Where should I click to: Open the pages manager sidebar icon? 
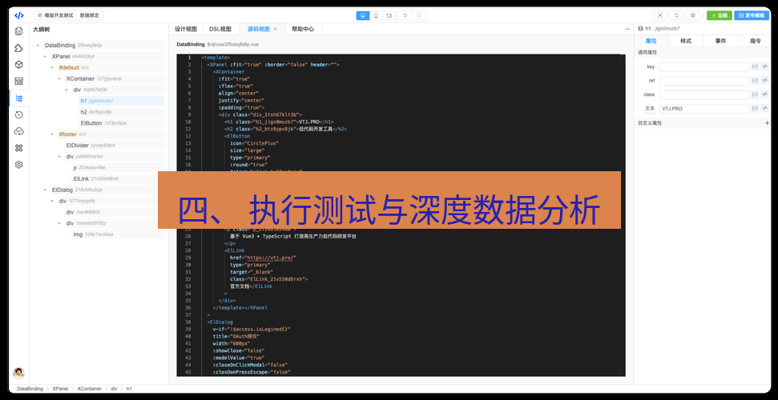point(19,31)
